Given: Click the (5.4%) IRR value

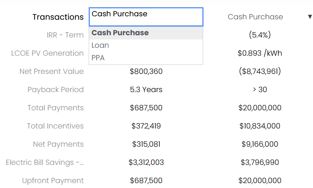Looking at the screenshot, I should click(x=260, y=35).
